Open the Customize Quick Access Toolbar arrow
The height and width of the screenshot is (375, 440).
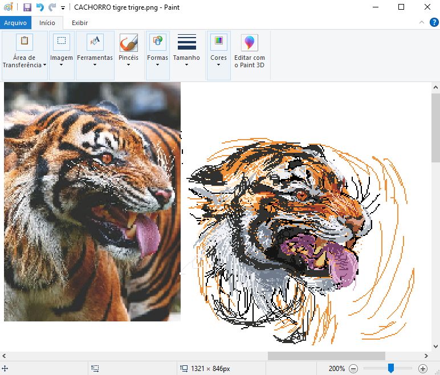pyautogui.click(x=63, y=8)
